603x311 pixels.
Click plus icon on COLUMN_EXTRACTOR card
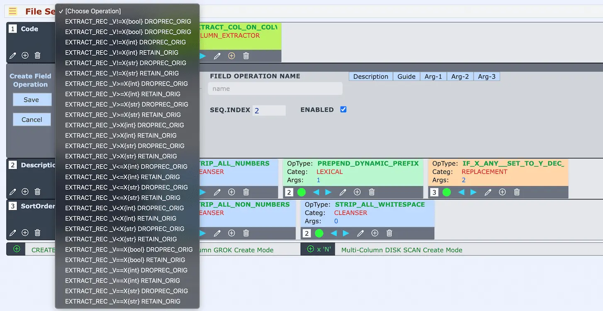[x=231, y=56]
